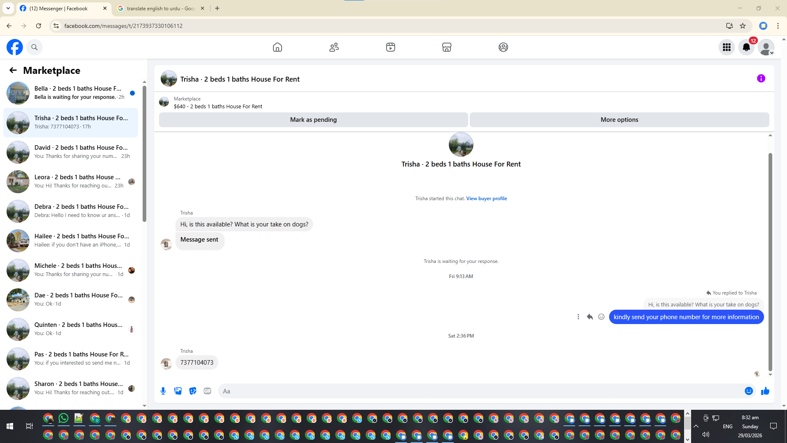787x443 pixels.
Task: Click the Facebook search icon
Action: (x=34, y=47)
